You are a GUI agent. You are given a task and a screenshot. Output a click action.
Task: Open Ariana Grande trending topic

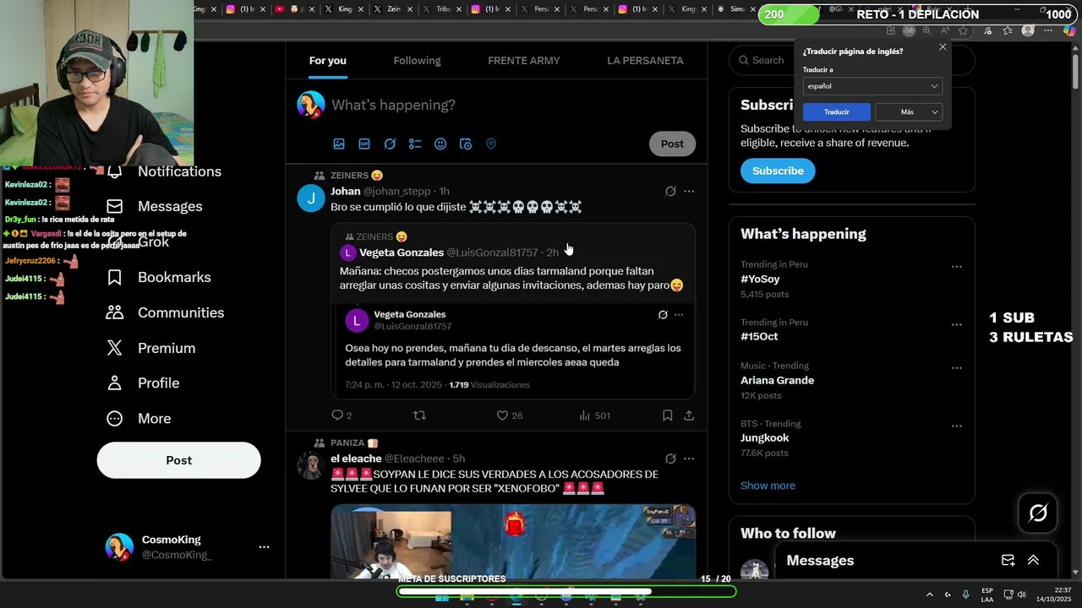[x=778, y=381]
